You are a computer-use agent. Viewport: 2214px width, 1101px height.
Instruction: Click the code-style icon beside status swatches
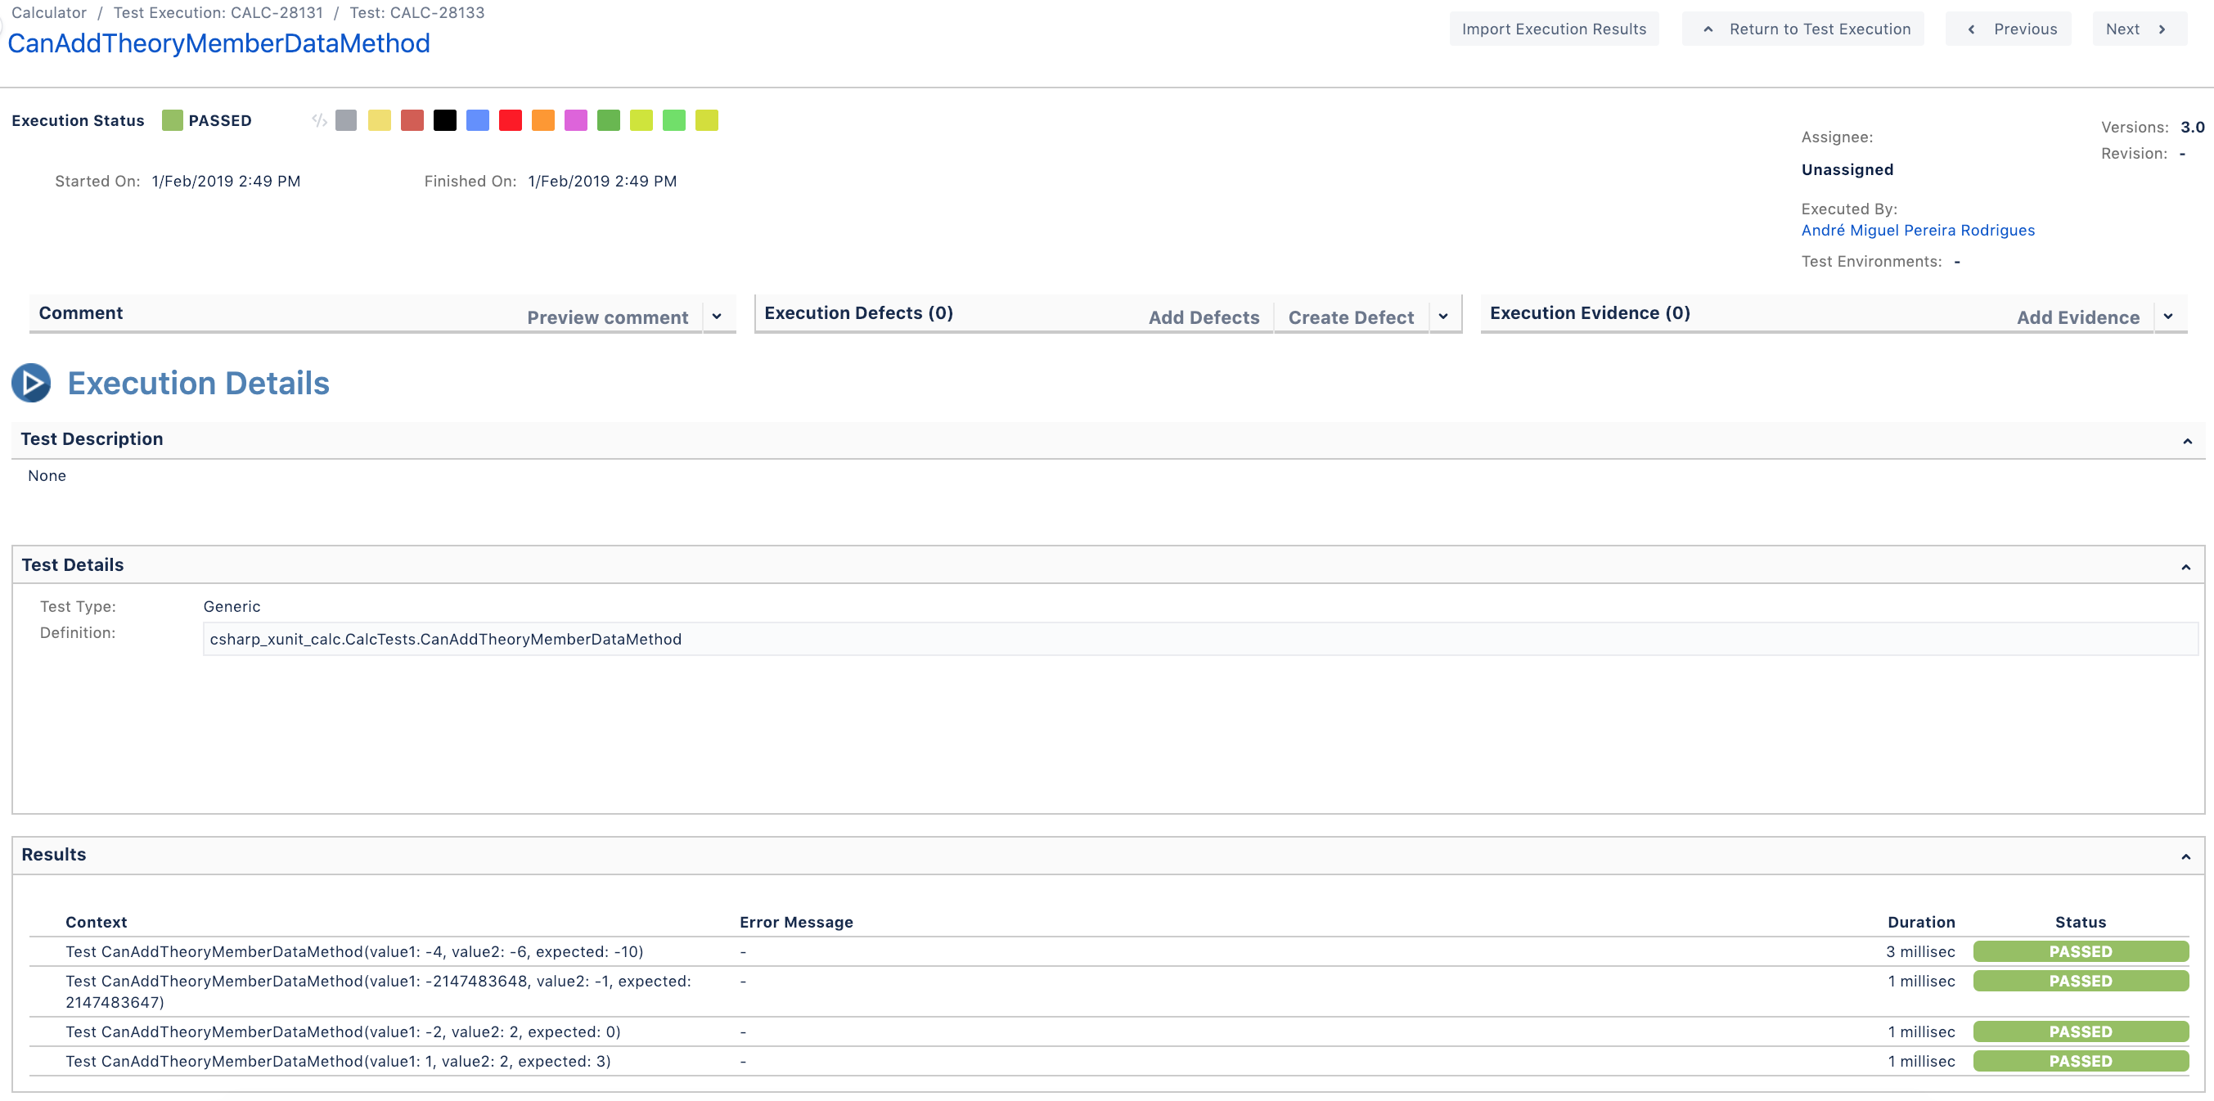tap(319, 120)
